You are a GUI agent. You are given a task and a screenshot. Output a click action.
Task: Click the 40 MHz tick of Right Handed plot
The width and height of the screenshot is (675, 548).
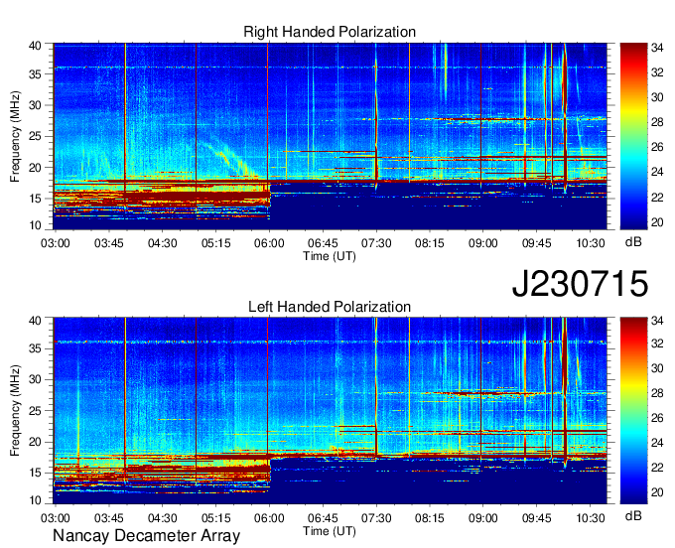pyautogui.click(x=35, y=46)
